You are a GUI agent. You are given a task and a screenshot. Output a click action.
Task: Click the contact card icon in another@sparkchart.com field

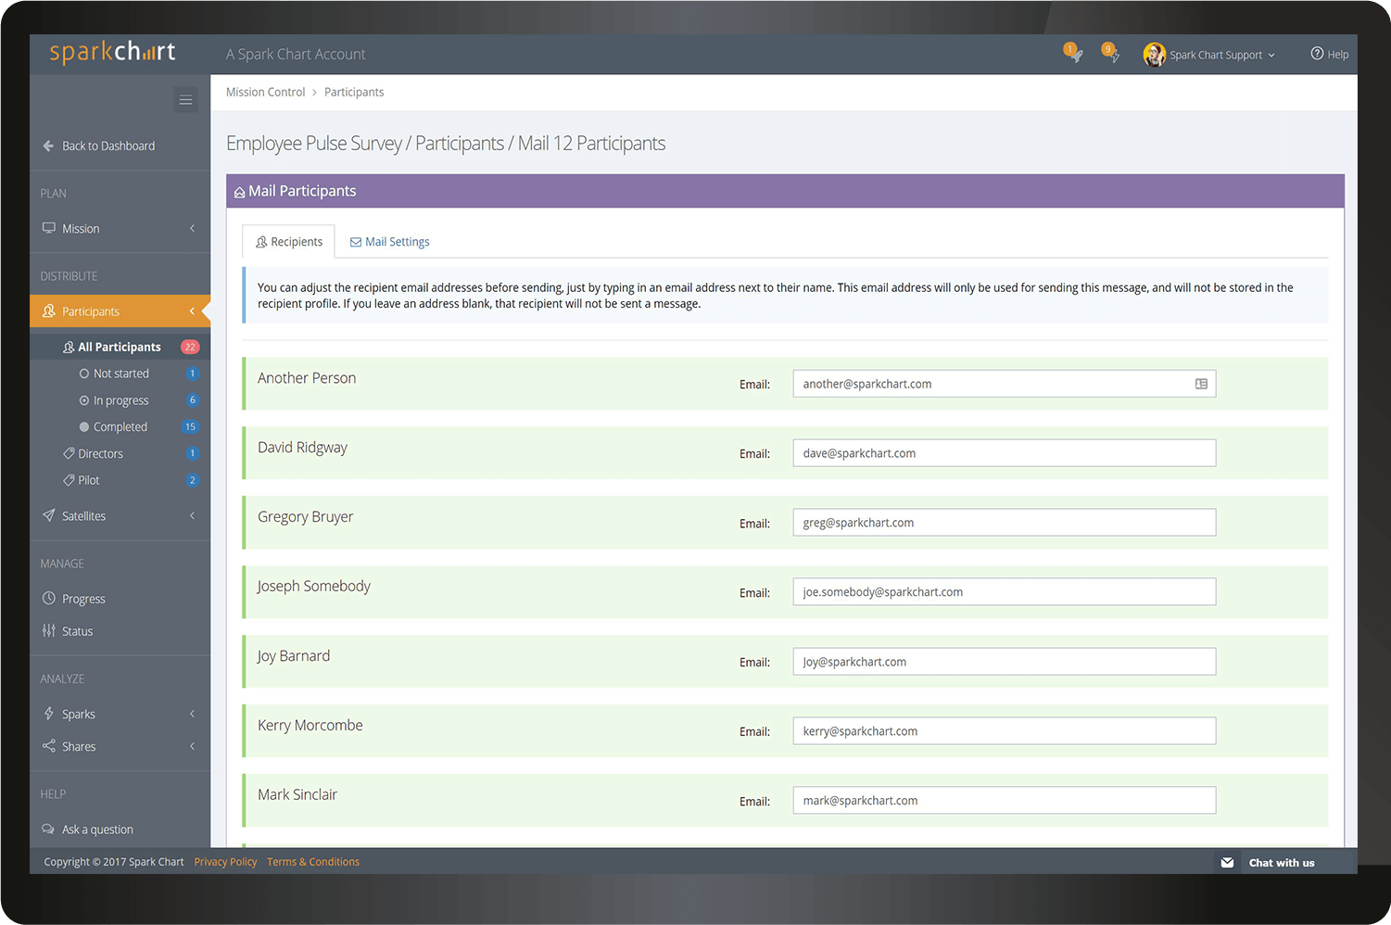pyautogui.click(x=1201, y=384)
